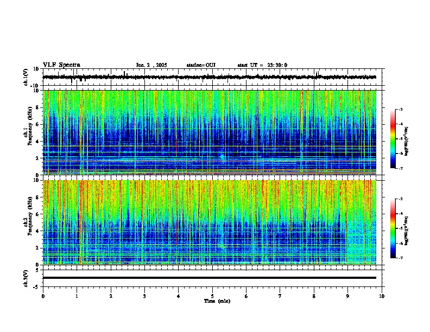Click the ch.1(V) waveform trace panel
The height and width of the screenshot is (332, 430).
213,77
